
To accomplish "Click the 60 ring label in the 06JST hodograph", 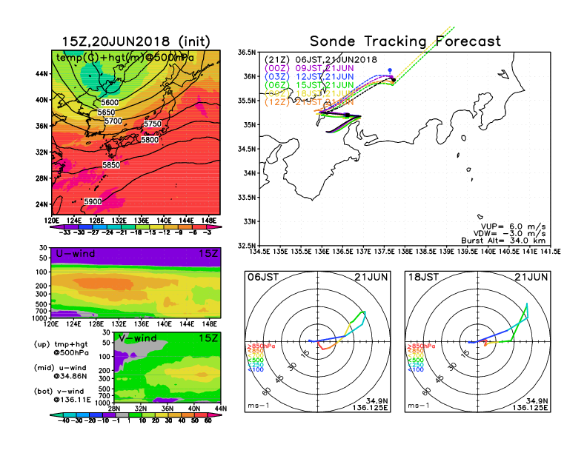I will (x=266, y=392).
